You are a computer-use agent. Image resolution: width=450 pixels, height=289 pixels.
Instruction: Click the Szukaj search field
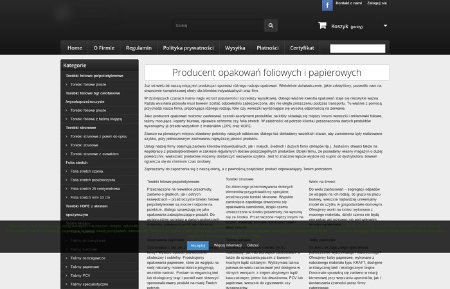pyautogui.click(x=218, y=26)
